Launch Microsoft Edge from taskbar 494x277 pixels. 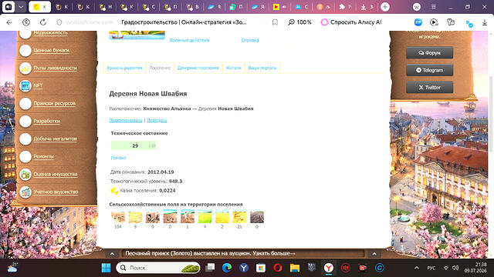[227, 268]
